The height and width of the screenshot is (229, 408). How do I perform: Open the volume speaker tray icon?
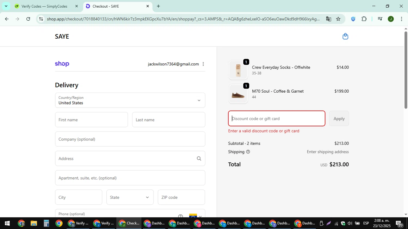pos(350,223)
